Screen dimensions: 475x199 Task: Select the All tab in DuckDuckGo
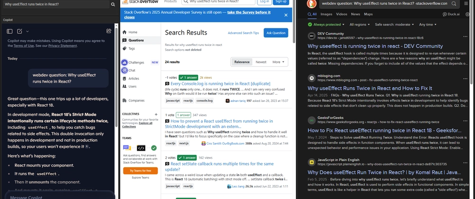pos(313,14)
